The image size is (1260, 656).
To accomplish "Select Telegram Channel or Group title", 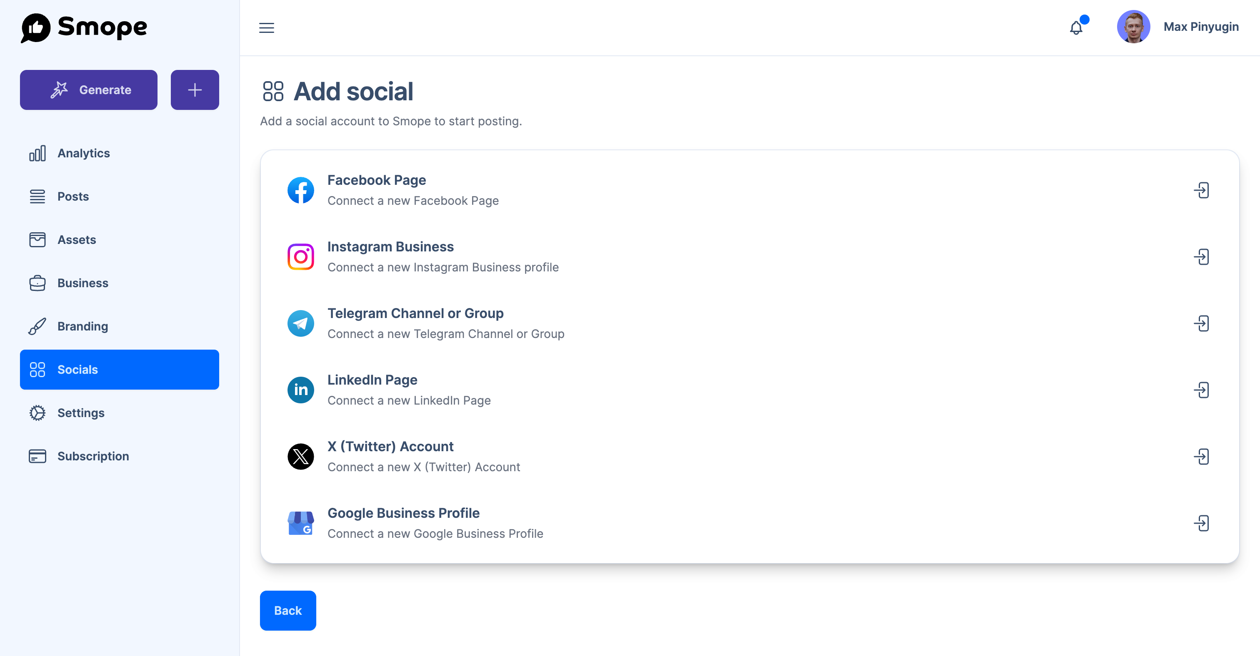I will pos(415,313).
